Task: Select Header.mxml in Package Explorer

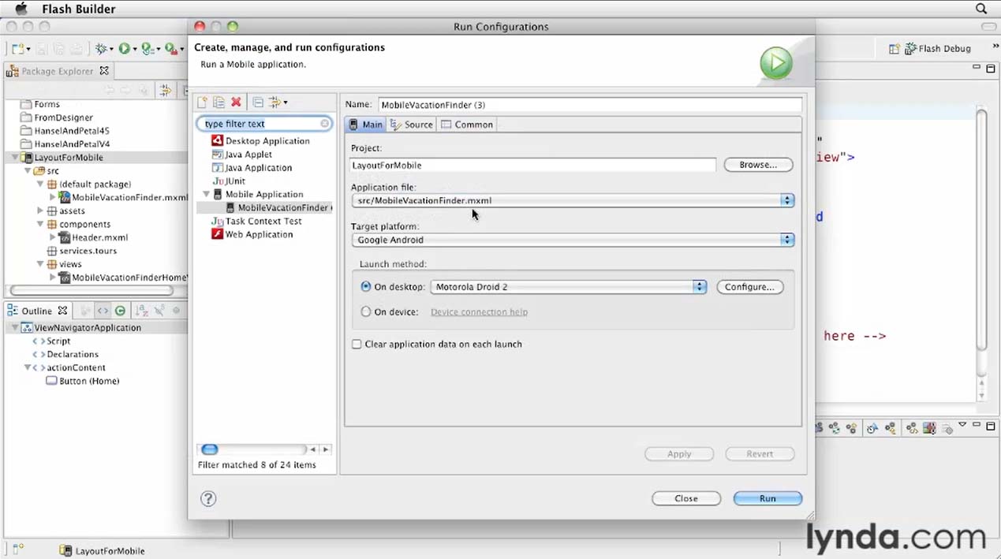Action: [93, 237]
